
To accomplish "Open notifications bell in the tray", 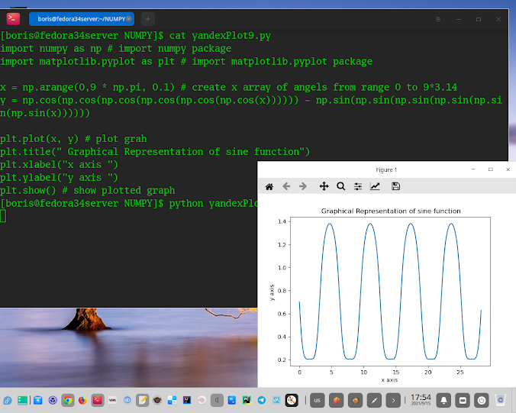I will pos(443,401).
